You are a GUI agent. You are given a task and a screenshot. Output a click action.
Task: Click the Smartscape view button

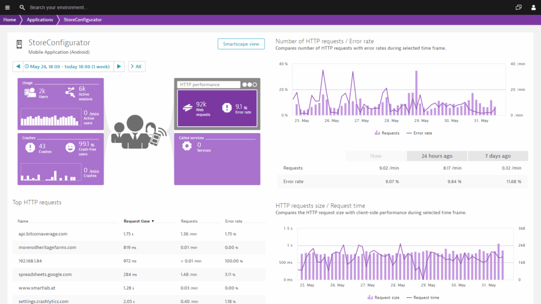point(241,44)
